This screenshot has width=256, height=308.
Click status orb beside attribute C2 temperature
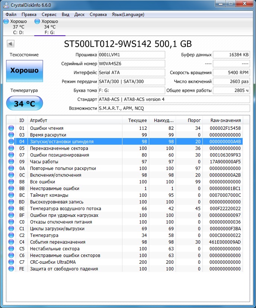pyautogui.click(x=11, y=235)
